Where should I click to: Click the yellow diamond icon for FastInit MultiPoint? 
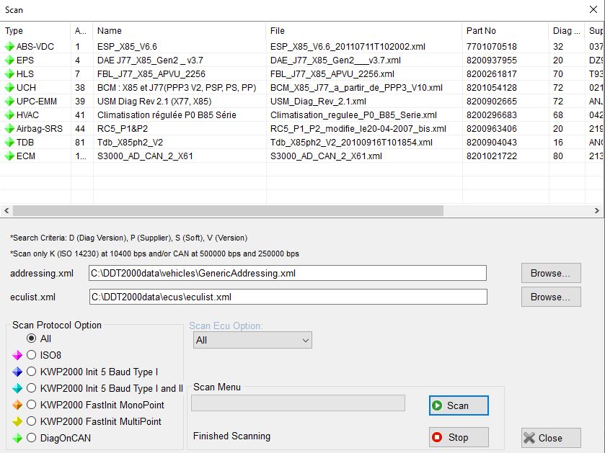17,421
